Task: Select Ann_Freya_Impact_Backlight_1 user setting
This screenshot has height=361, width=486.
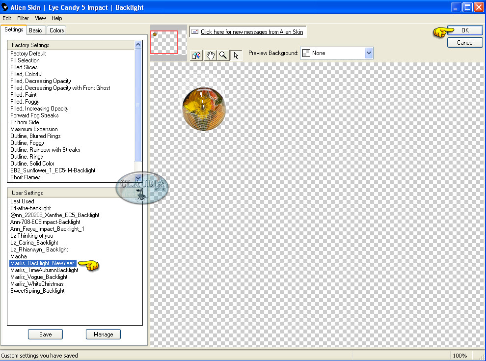Action: pyautogui.click(x=47, y=228)
